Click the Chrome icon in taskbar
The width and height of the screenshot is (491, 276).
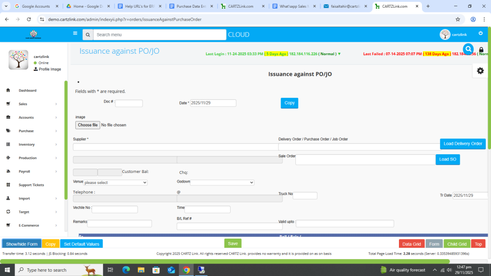click(x=186, y=270)
